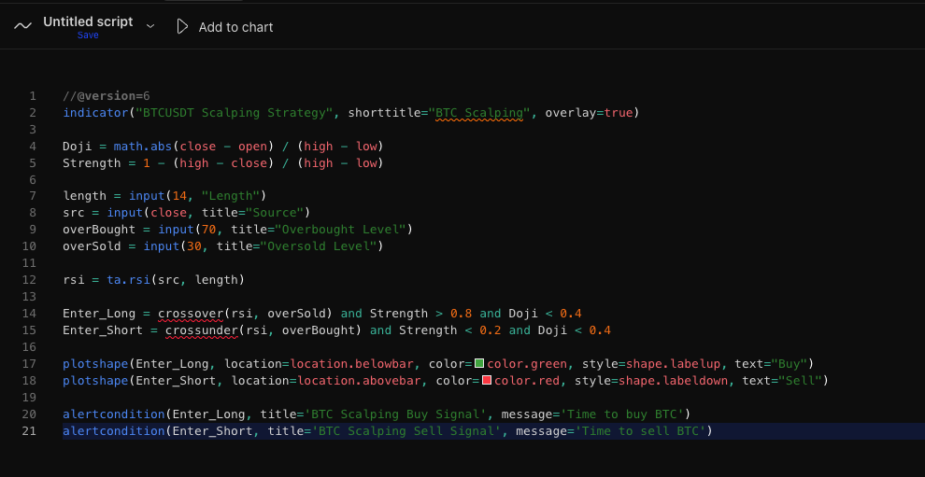Click the "Buy" text string

click(790, 364)
